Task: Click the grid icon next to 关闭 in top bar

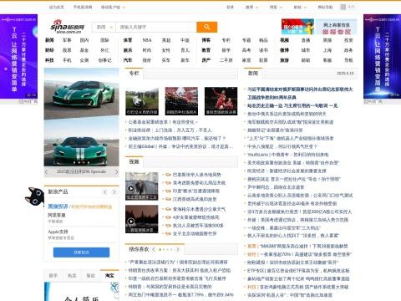Action: (x=343, y=7)
